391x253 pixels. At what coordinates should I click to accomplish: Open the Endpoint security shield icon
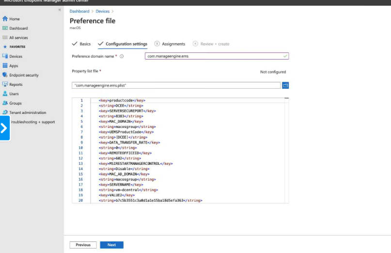pos(5,75)
